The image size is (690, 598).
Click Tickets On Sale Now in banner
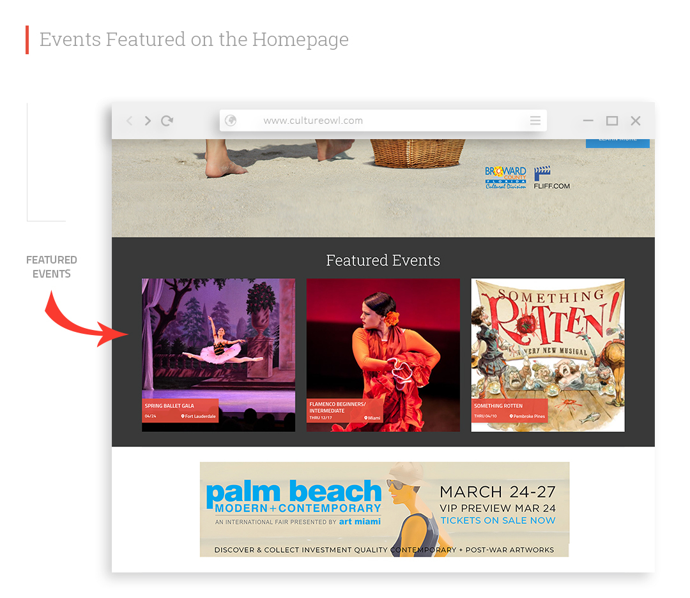[498, 521]
